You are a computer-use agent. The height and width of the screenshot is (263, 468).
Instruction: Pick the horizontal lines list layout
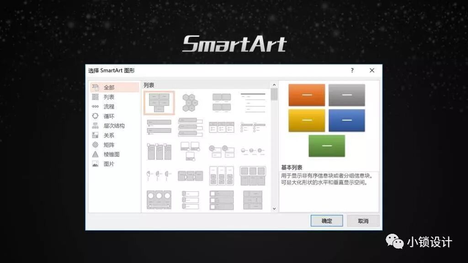(x=253, y=103)
